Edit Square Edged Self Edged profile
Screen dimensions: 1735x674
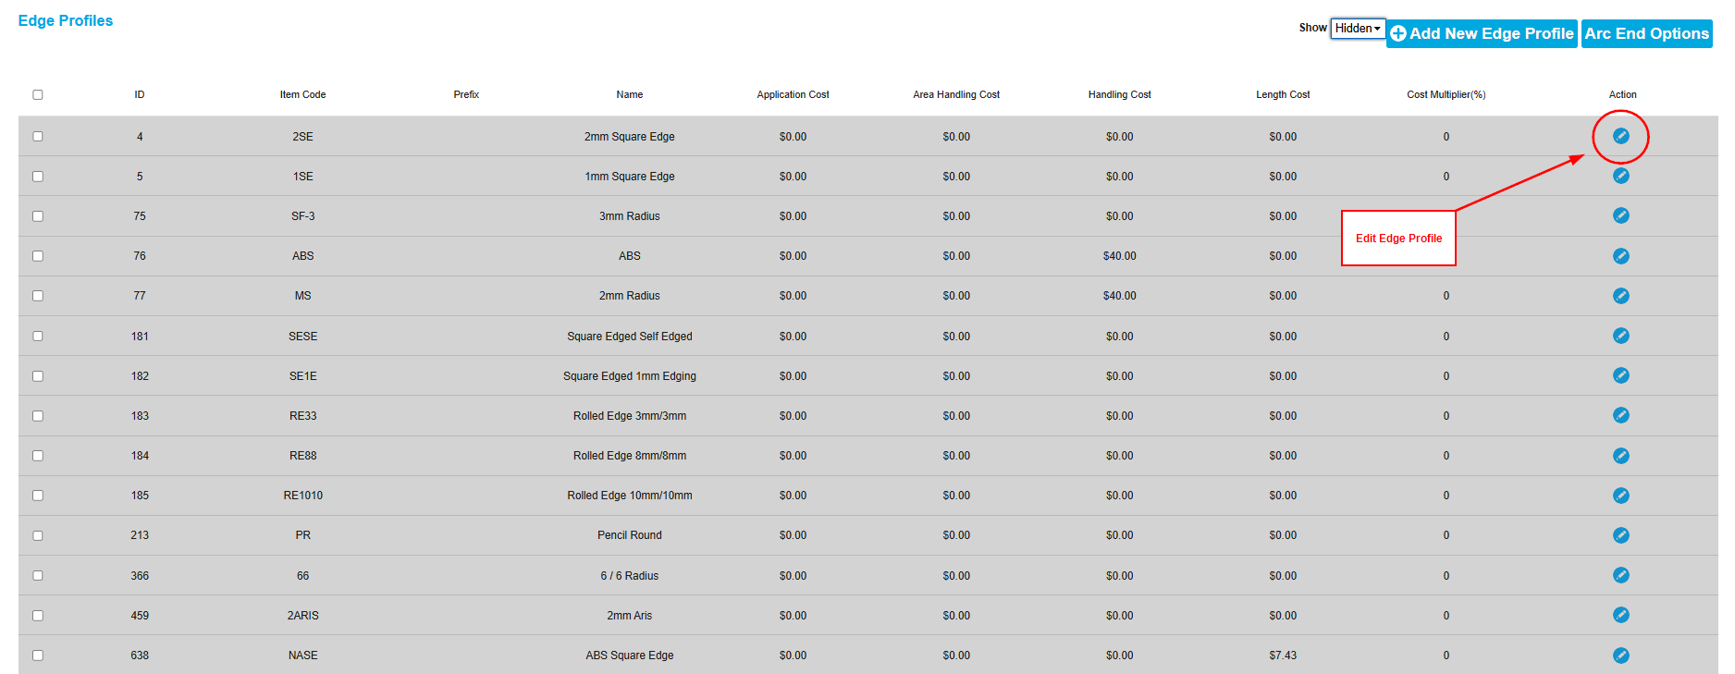(x=1620, y=336)
